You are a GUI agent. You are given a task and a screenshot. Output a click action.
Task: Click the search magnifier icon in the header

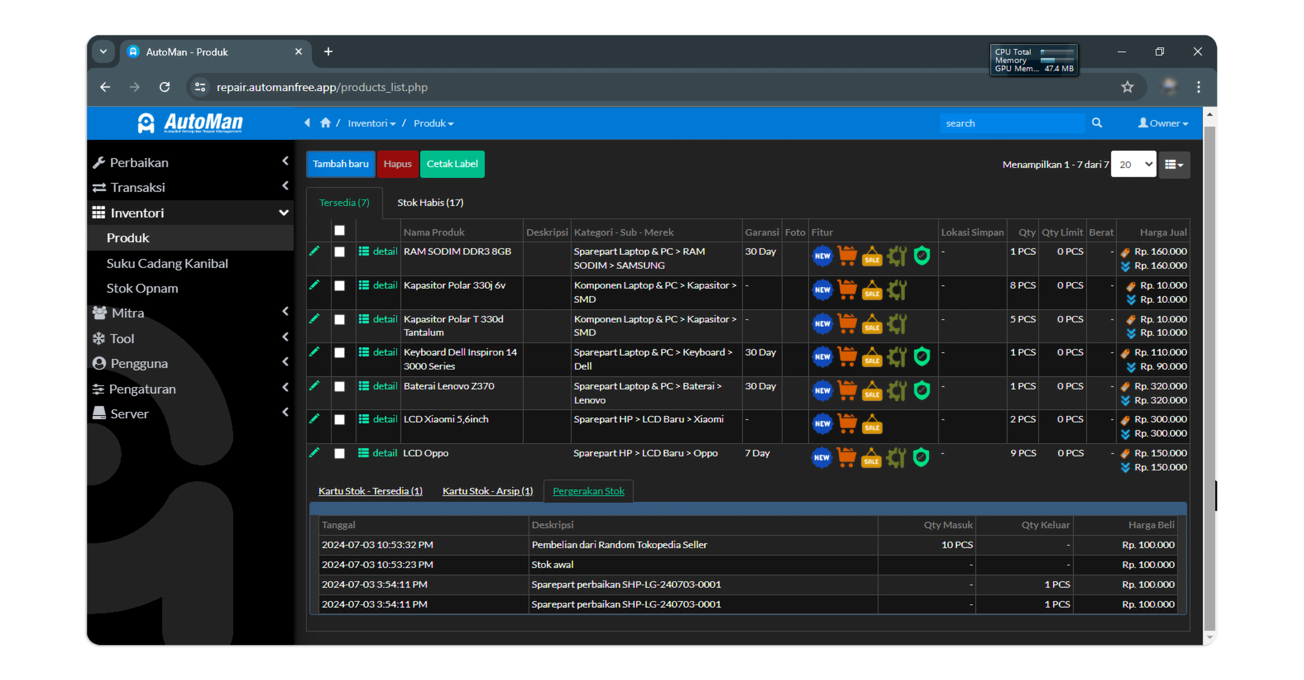[1097, 123]
